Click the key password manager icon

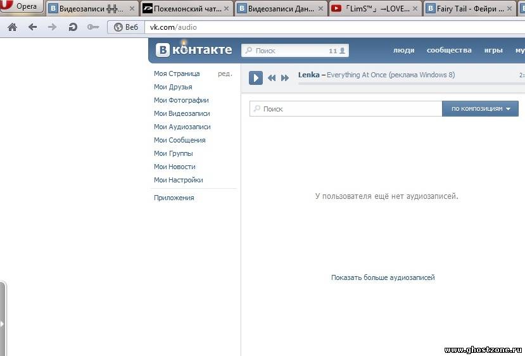click(92, 27)
